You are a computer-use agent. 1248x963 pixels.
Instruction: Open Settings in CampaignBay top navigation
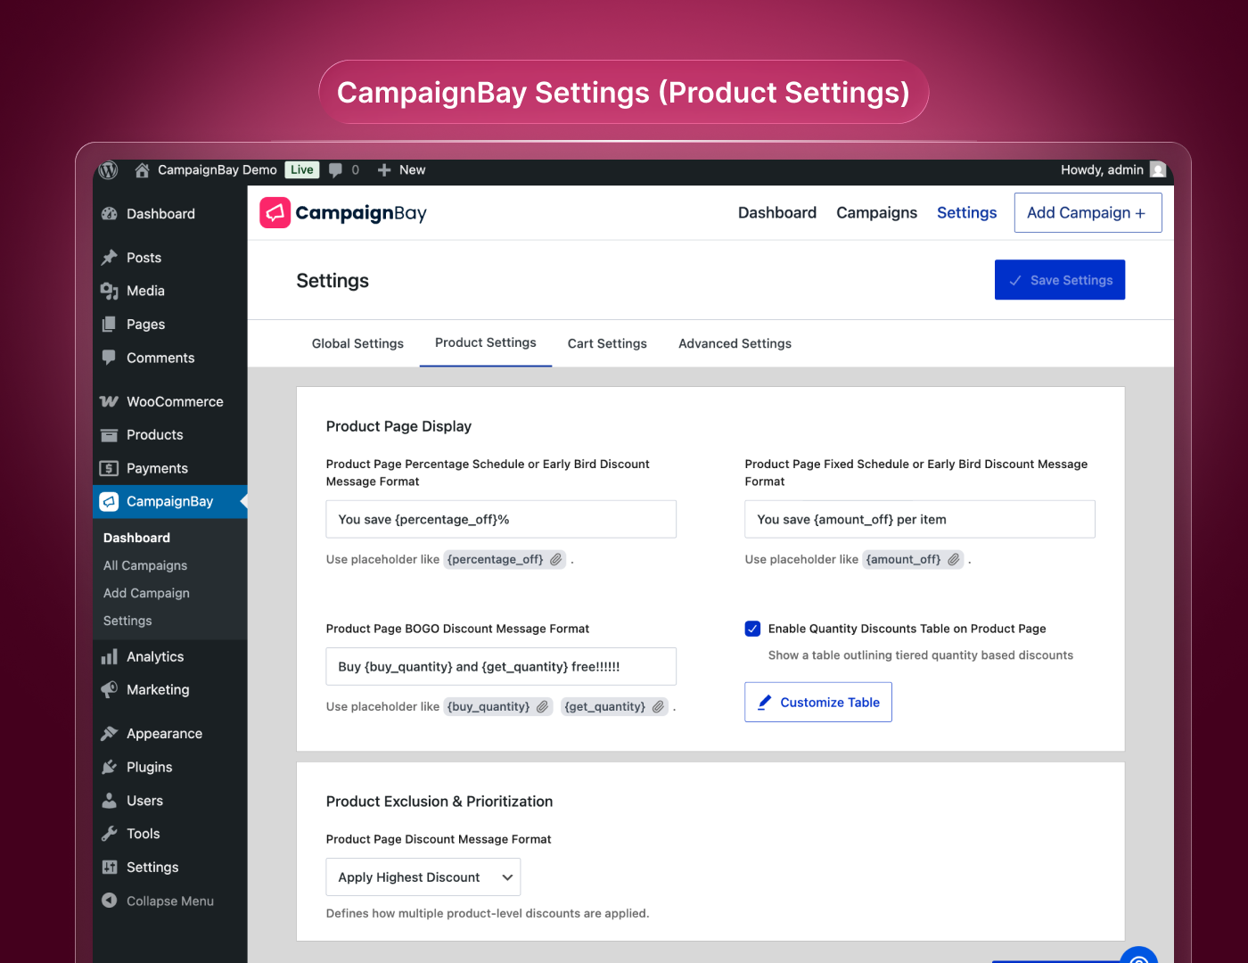(966, 212)
